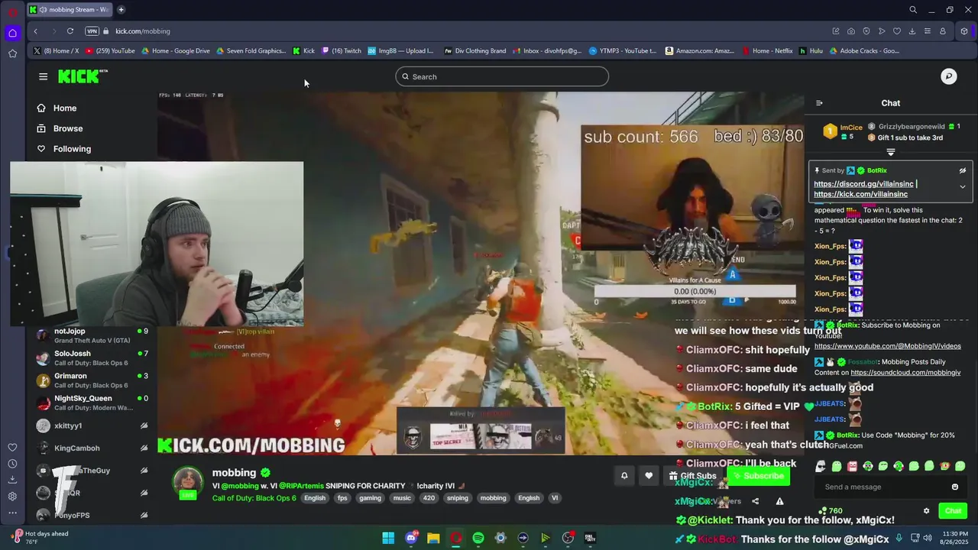Open Browse in Kick sidebar
Screen dimensions: 978x550
[x=60, y=128]
